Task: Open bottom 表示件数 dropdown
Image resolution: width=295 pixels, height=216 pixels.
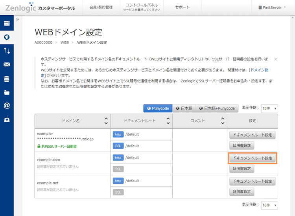Action: coord(269,205)
